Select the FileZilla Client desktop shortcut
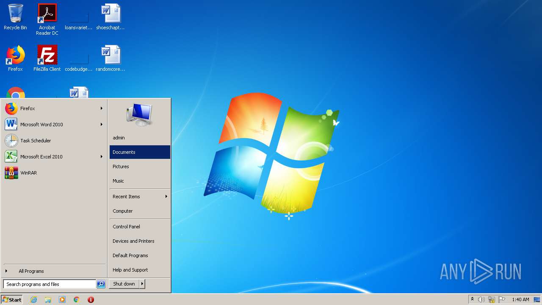Screen dimensions: 542x305 tap(47, 58)
